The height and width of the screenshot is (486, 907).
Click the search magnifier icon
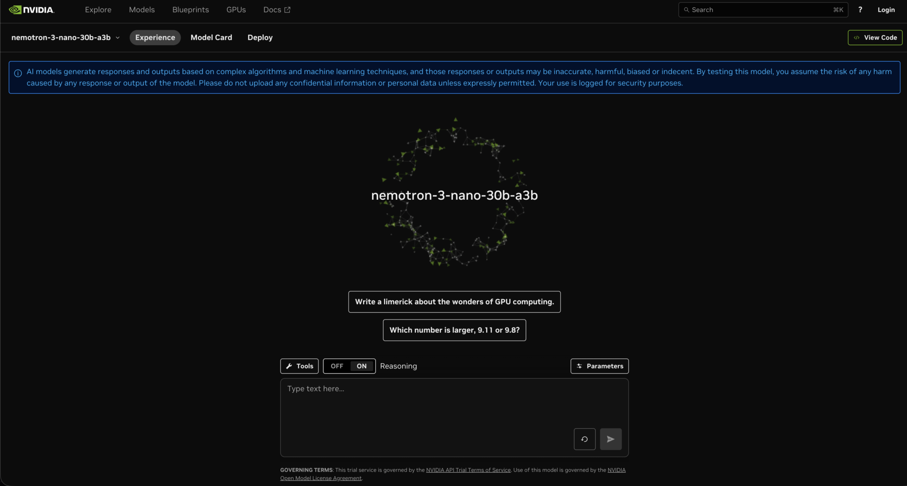tap(686, 9)
